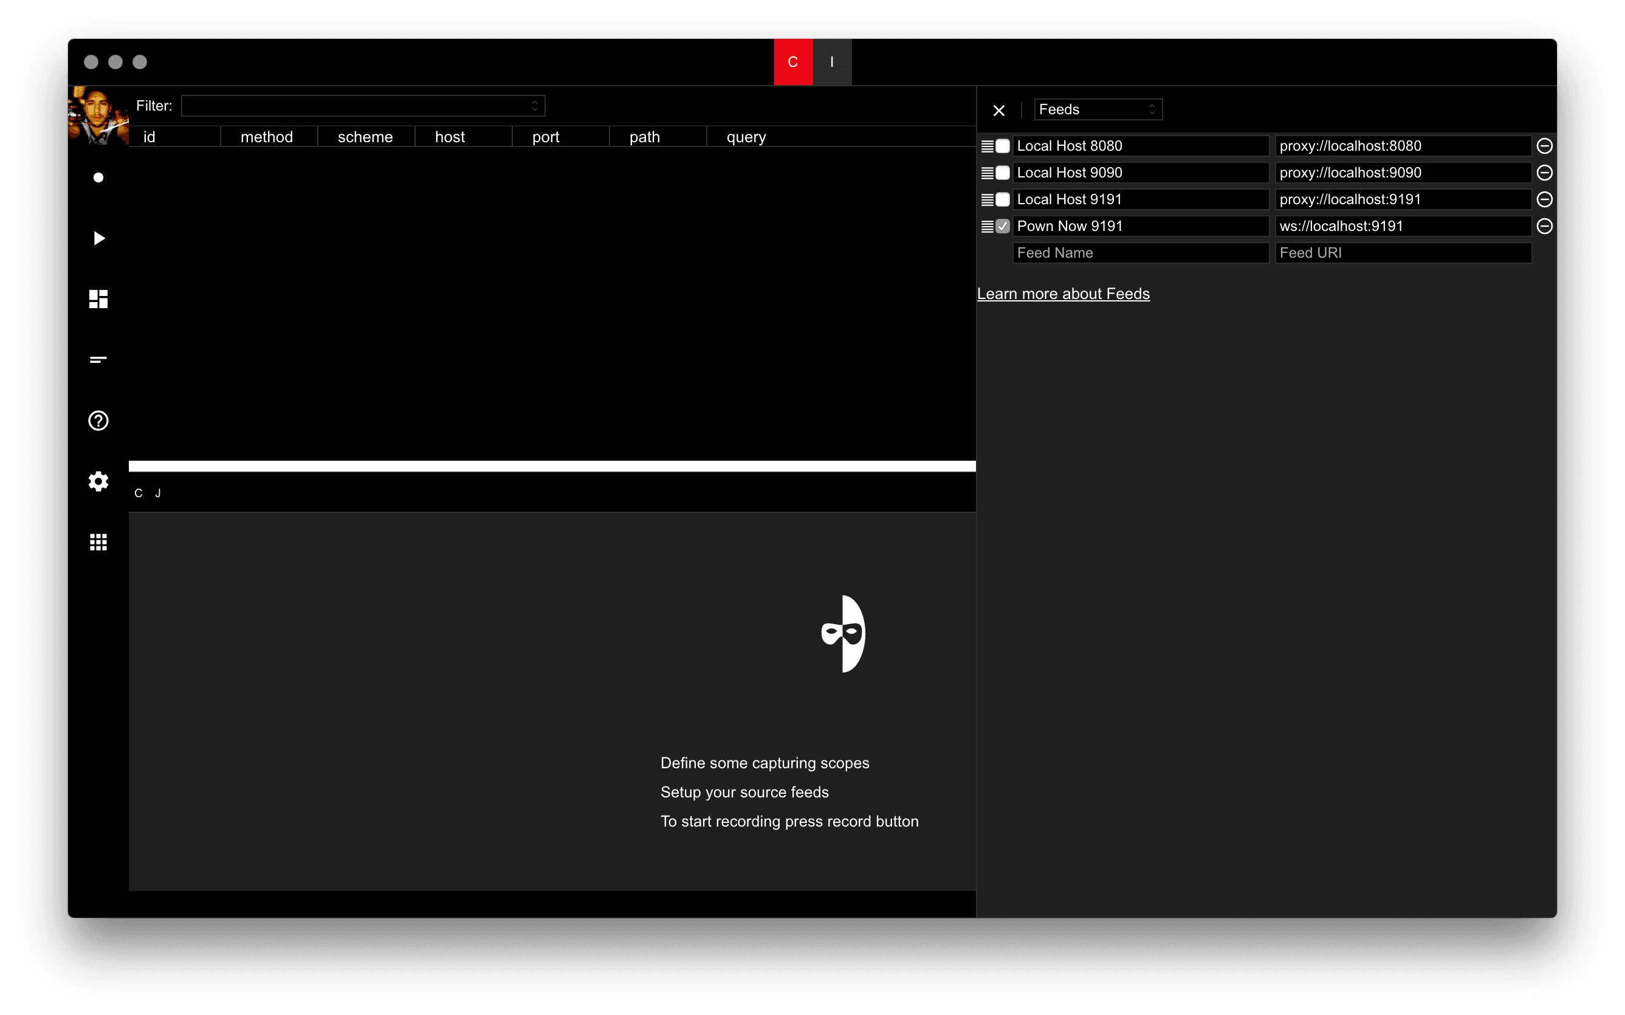1625x1015 pixels.
Task: Remove the Local Host 9191 feed
Action: [1544, 199]
